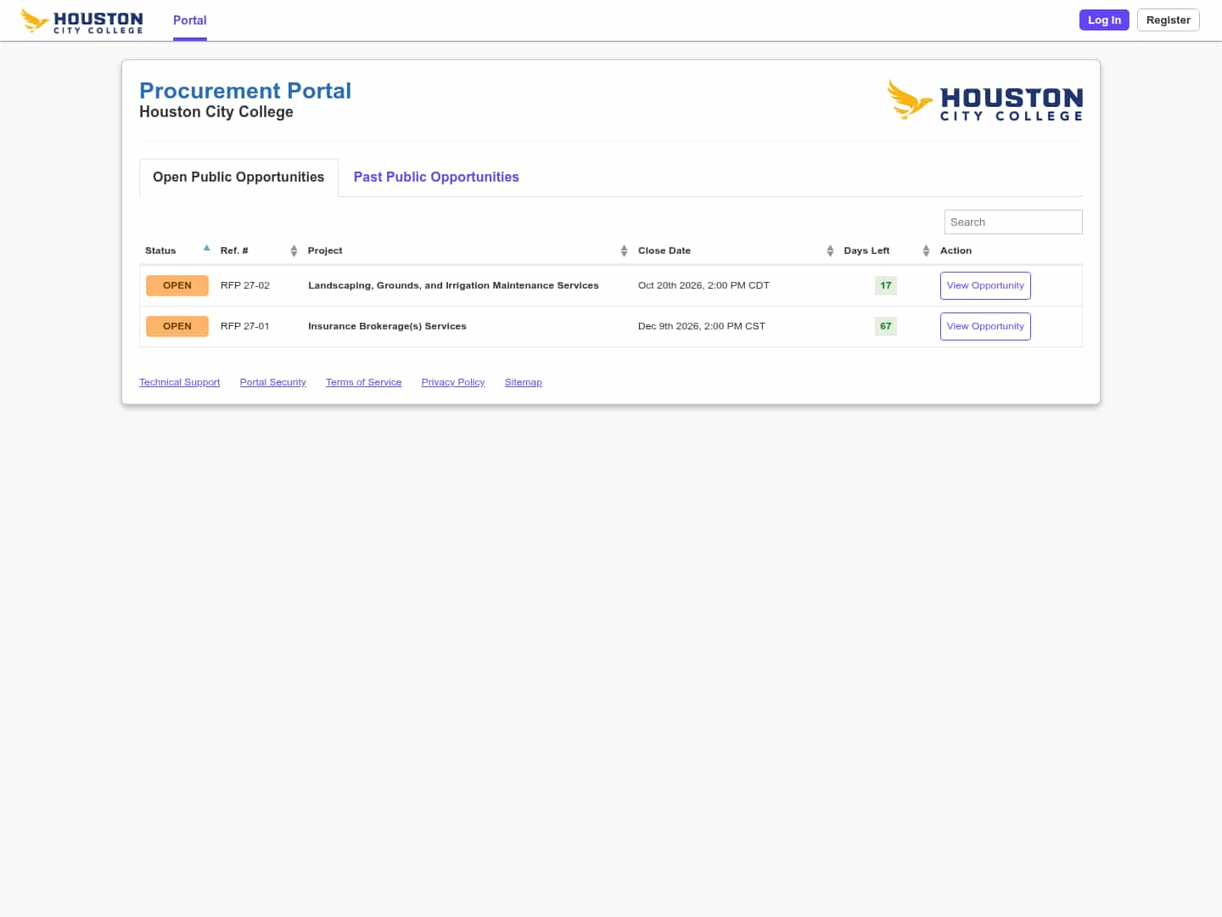The image size is (1222, 917).
Task: Click the Register button
Action: (x=1168, y=20)
